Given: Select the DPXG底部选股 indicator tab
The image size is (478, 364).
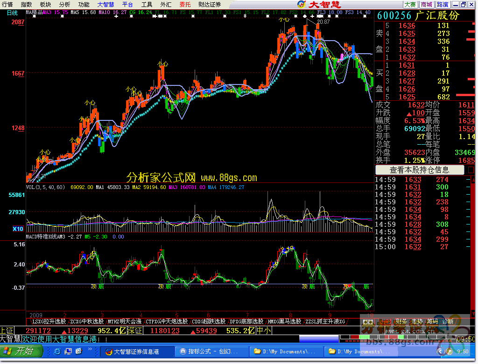Looking at the screenshot, I should 246,322.
